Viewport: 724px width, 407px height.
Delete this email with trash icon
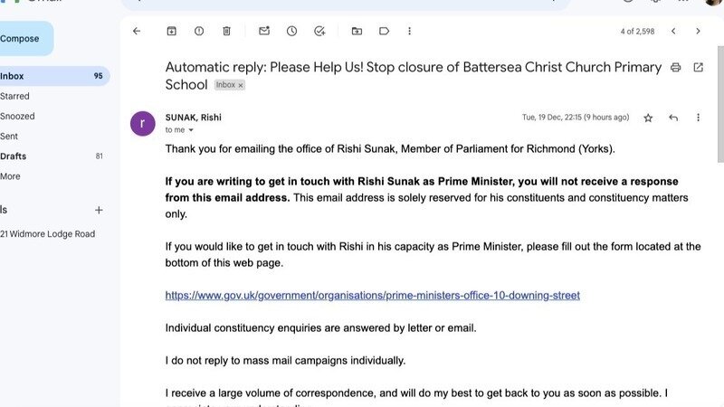point(226,31)
